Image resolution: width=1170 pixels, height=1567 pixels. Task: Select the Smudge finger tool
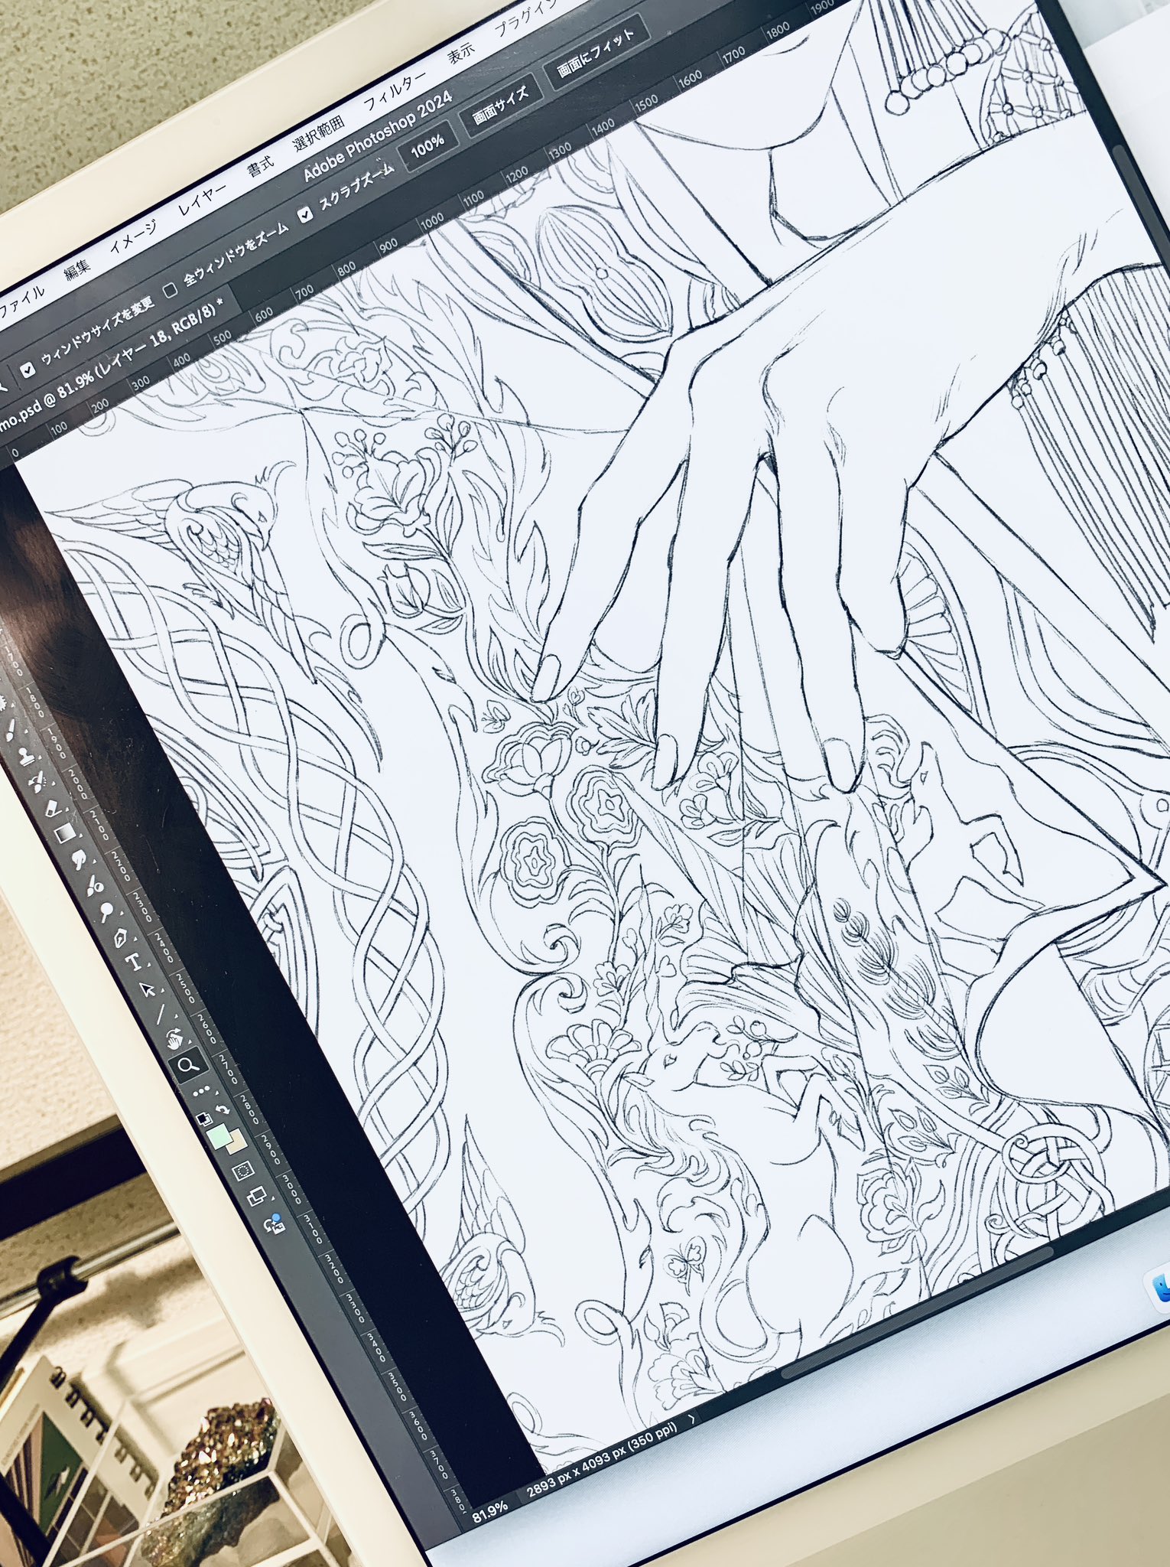coord(78,858)
